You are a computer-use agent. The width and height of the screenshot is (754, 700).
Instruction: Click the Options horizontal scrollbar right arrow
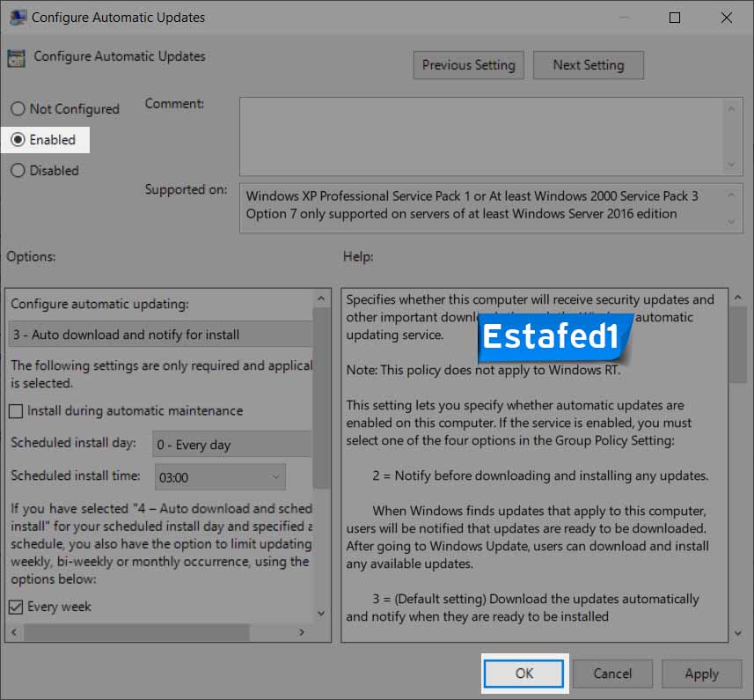point(302,632)
